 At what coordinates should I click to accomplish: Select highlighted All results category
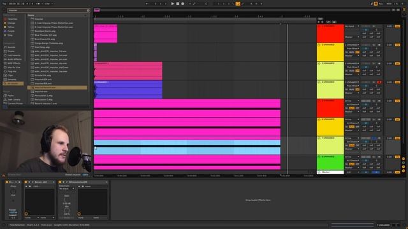click(x=13, y=83)
